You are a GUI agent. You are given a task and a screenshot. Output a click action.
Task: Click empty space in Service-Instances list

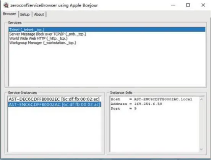pyautogui.click(x=55, y=129)
